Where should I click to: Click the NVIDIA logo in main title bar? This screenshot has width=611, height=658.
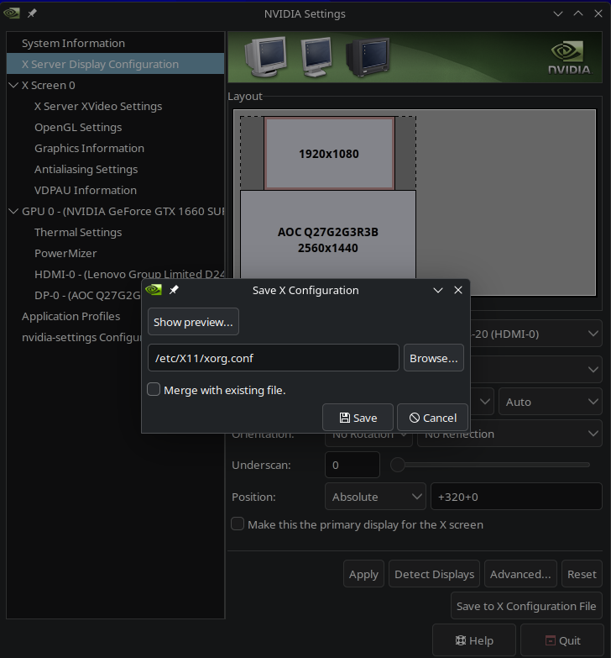click(x=12, y=13)
